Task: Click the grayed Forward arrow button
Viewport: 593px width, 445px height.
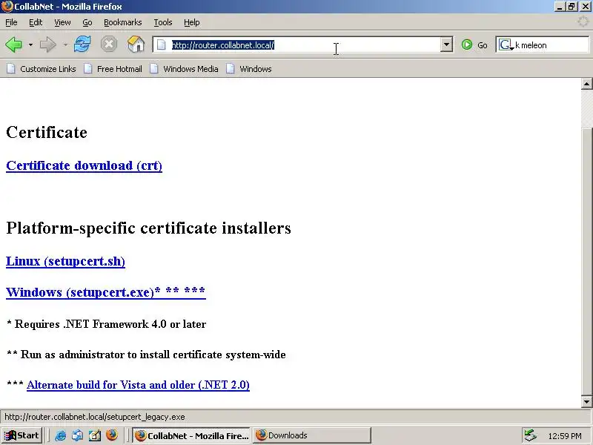Action: pyautogui.click(x=47, y=44)
